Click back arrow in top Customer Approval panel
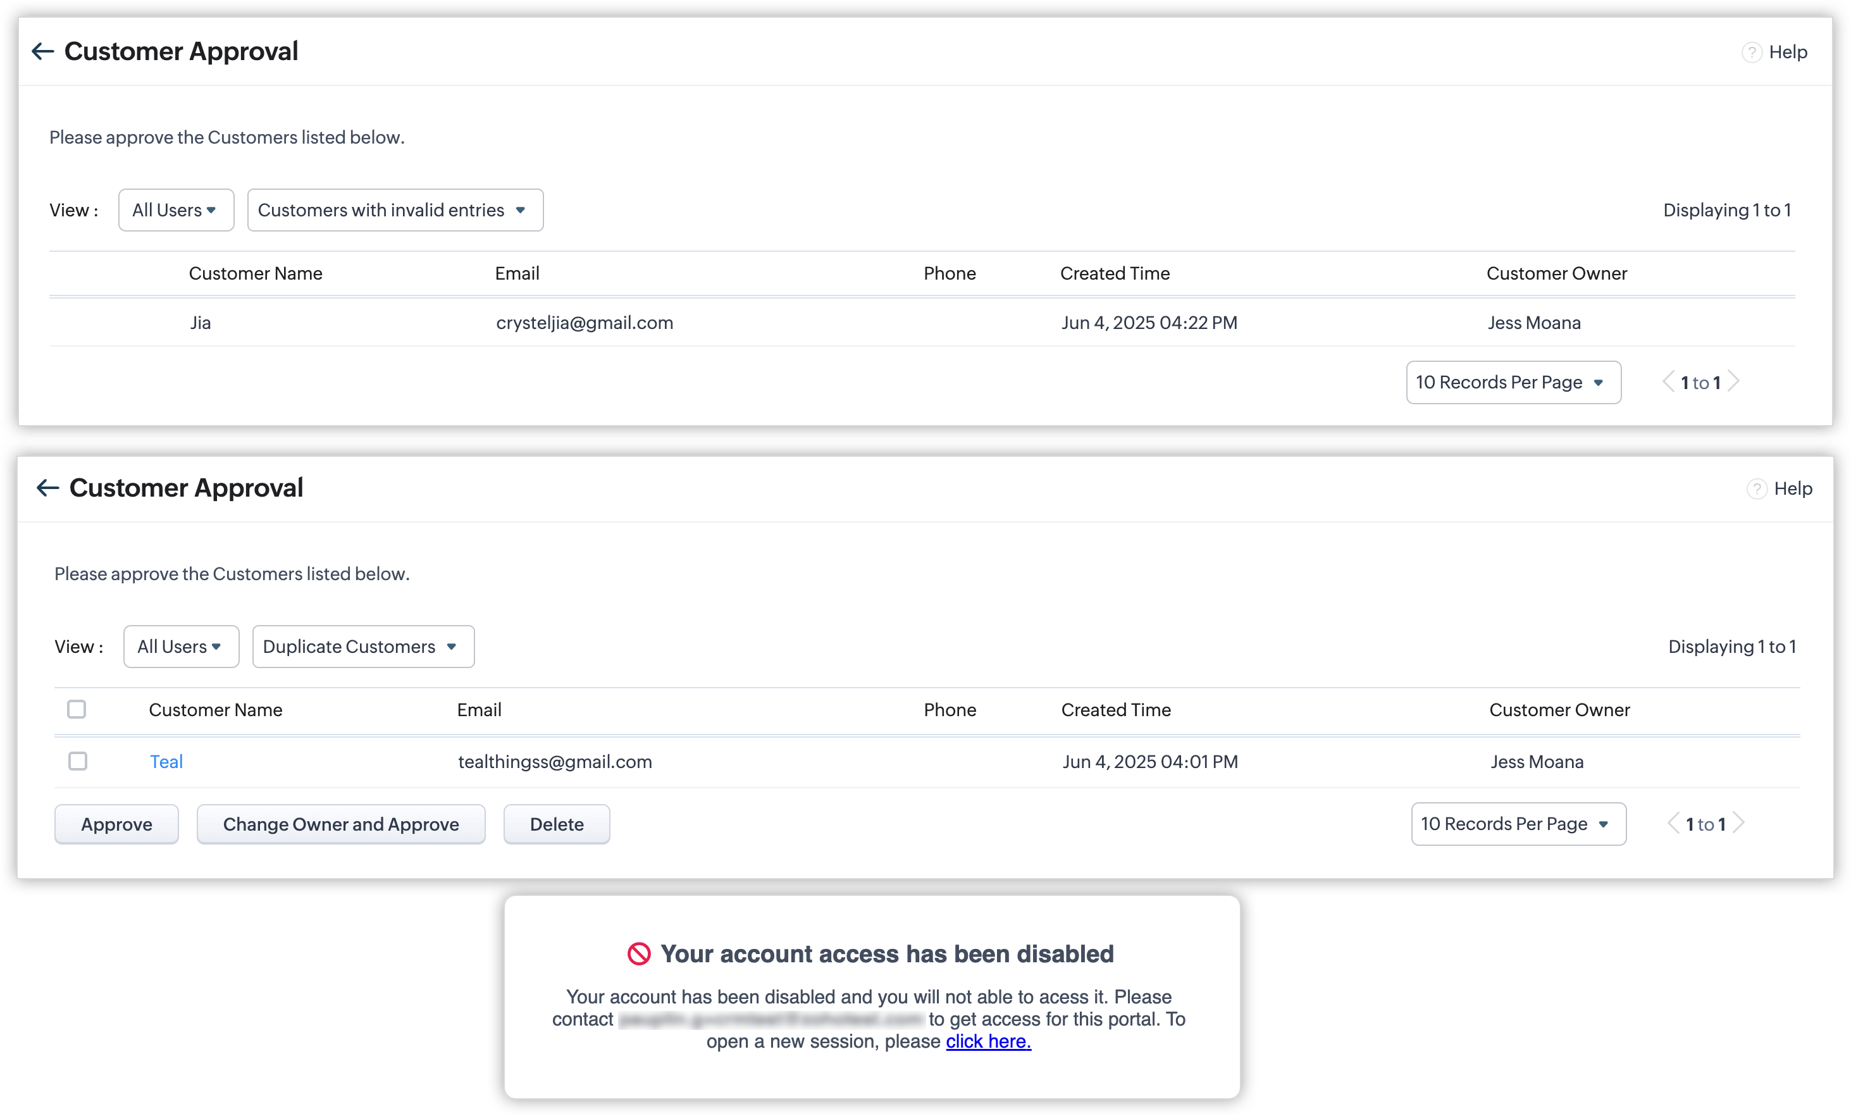The height and width of the screenshot is (1116, 1851). click(43, 51)
